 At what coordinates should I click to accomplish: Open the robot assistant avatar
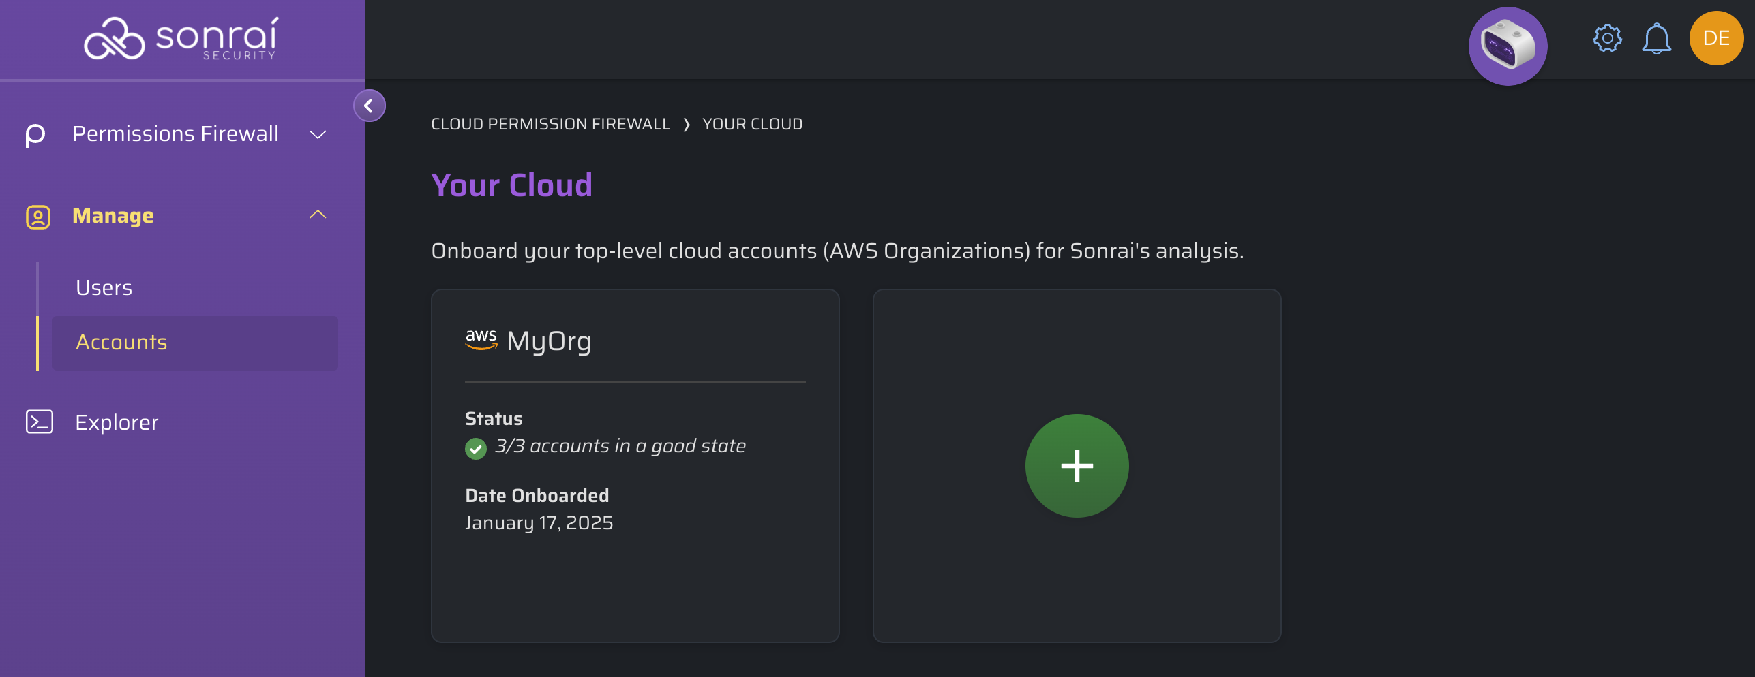point(1507,46)
